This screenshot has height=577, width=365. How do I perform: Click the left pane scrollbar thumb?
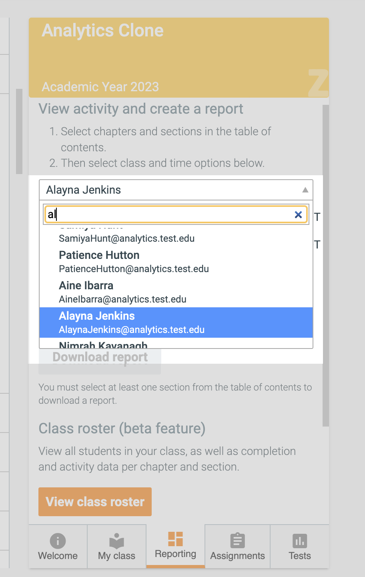tap(19, 131)
